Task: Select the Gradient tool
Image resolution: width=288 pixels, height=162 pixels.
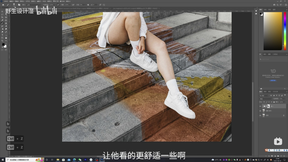Action: [x=2, y=29]
